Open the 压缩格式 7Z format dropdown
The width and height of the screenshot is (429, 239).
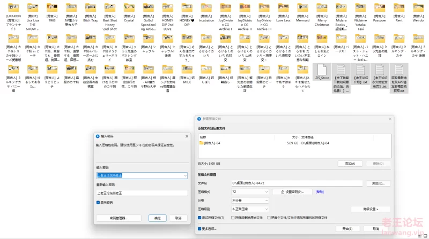point(250,192)
